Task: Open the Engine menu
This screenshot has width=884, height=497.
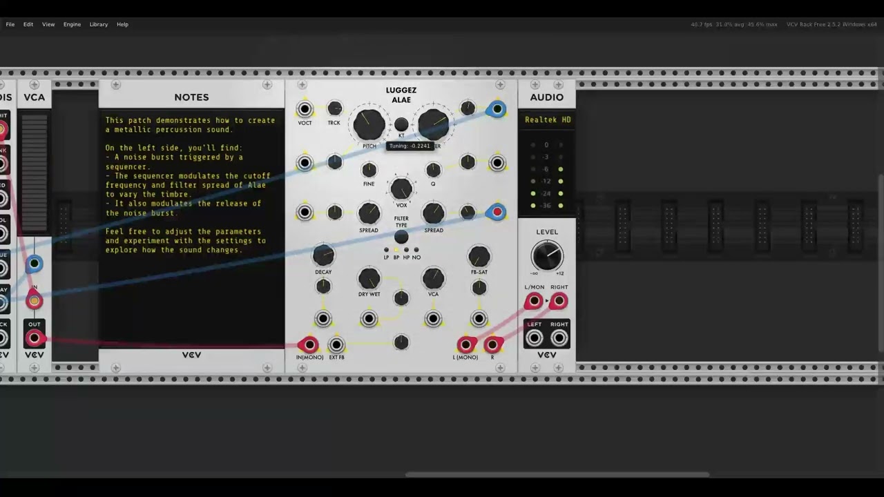Action: [72, 24]
